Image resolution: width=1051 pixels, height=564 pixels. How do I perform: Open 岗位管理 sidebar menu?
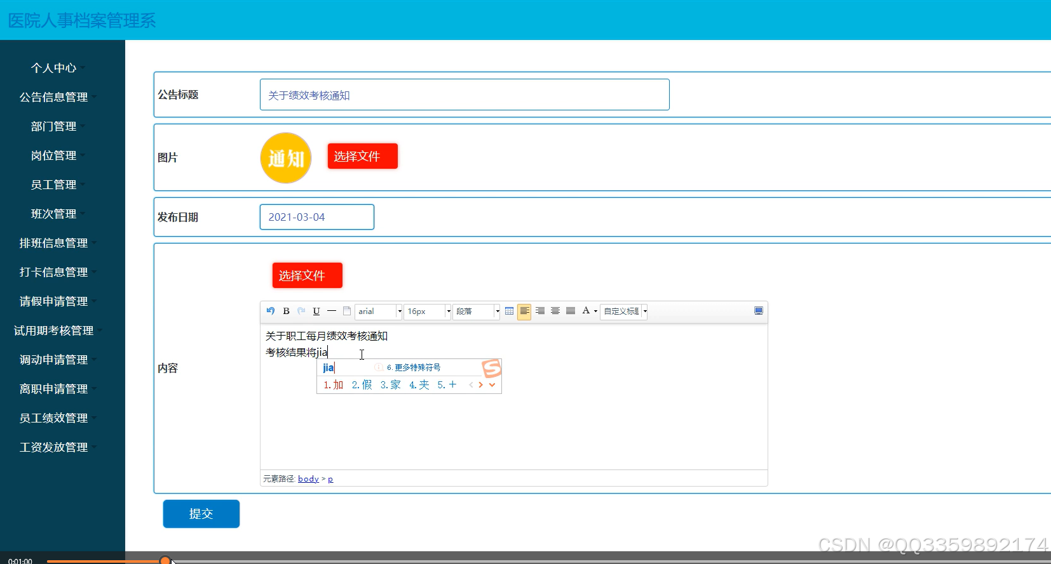(54, 155)
